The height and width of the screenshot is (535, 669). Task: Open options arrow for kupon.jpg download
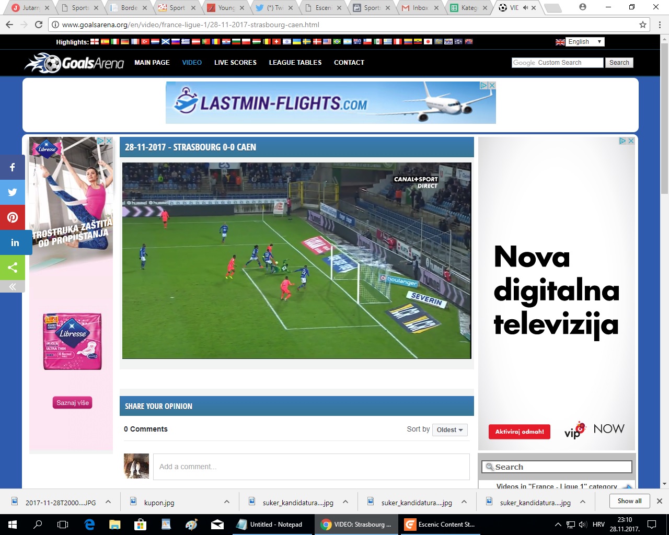click(227, 502)
